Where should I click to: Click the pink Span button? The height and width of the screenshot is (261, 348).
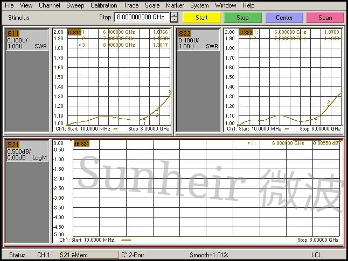[325, 18]
